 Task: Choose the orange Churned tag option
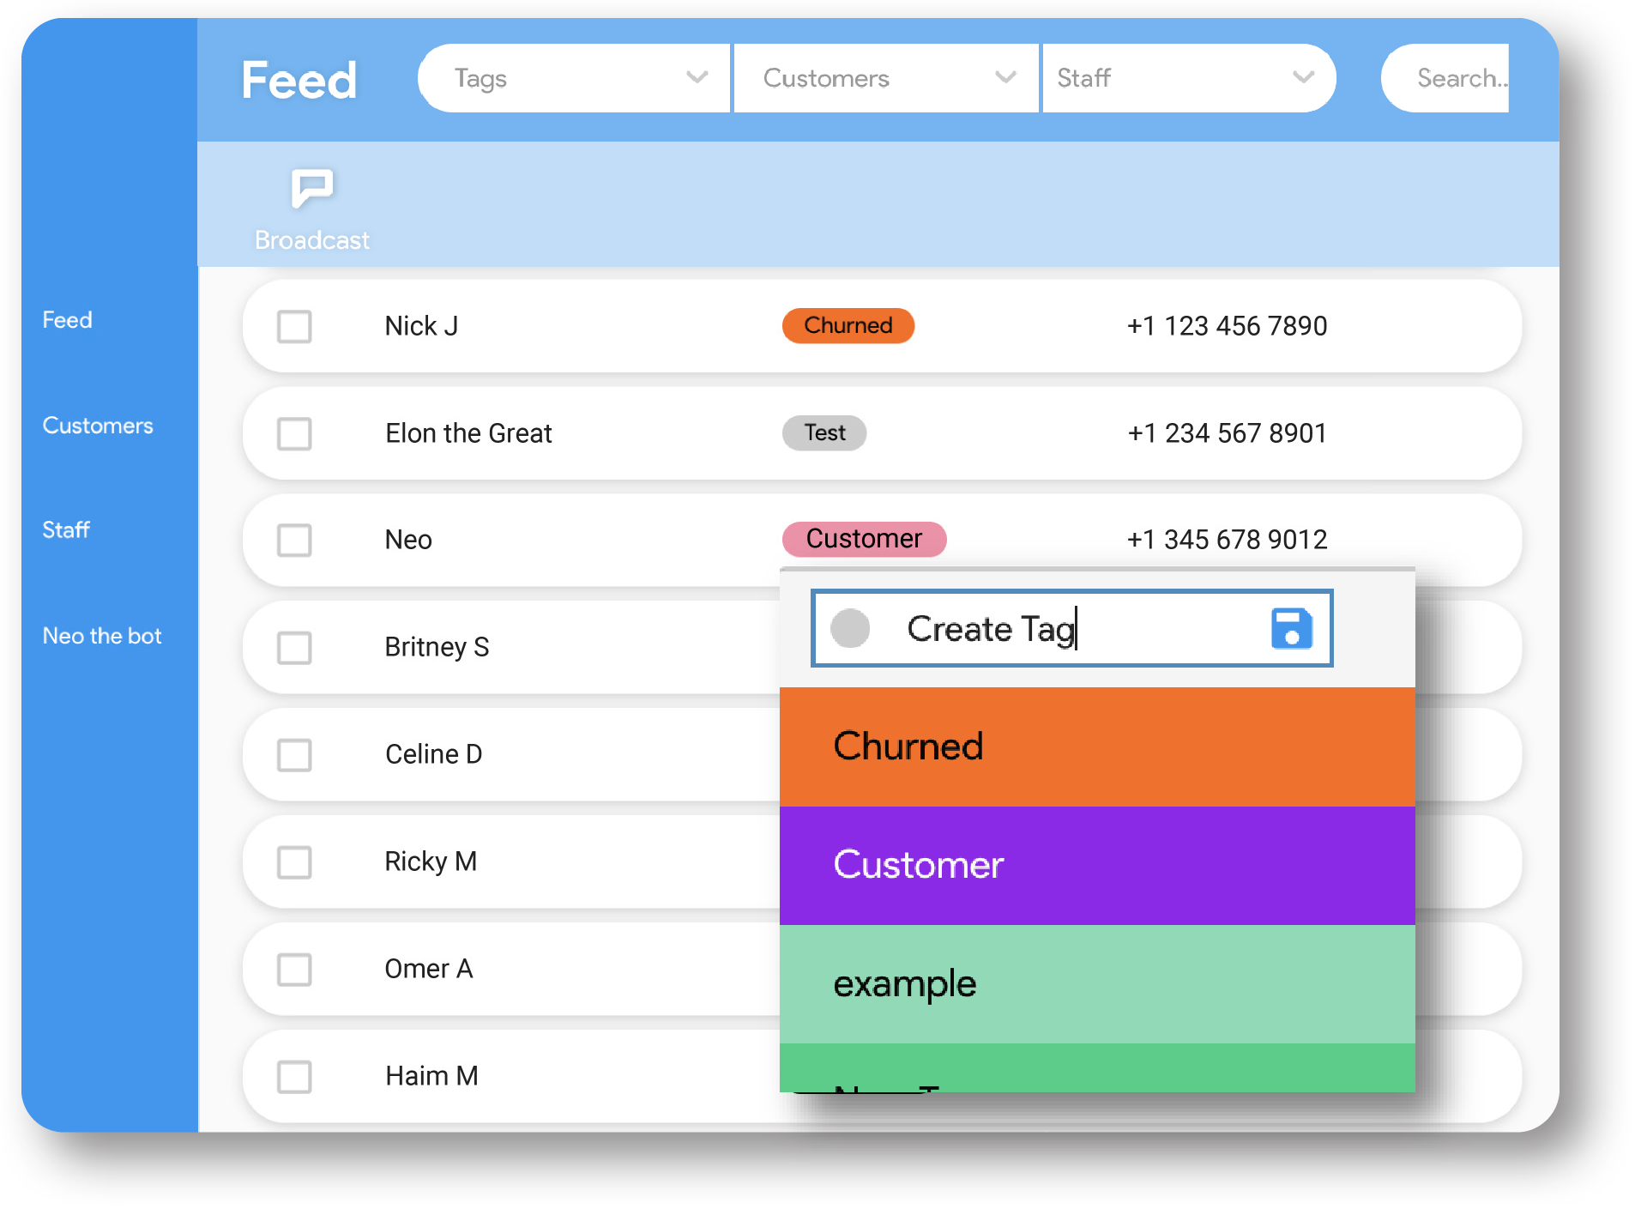point(1096,747)
